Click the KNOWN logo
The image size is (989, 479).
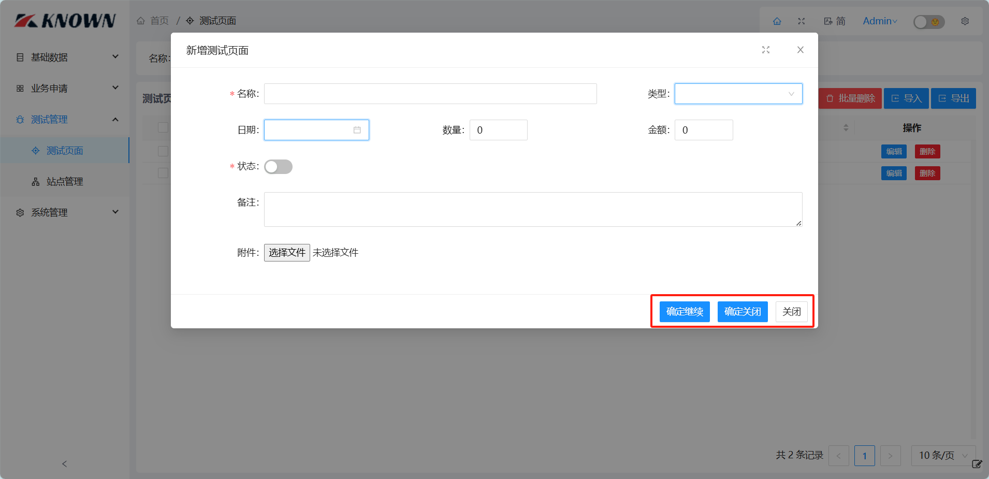coord(65,21)
